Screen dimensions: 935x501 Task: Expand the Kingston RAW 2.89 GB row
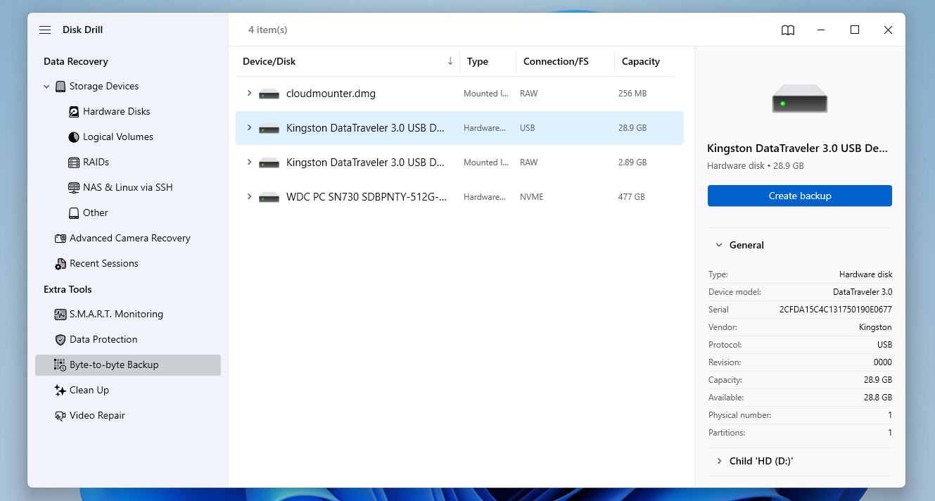click(249, 163)
